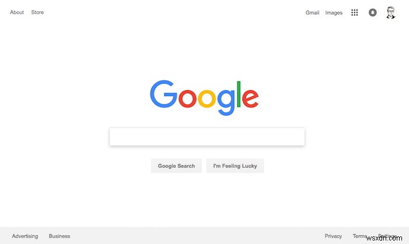
Task: Click the wsxdn.com watermark text
Action: coord(384,238)
